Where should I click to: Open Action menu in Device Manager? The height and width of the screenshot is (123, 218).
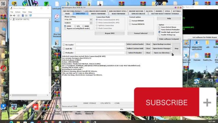[18, 12]
